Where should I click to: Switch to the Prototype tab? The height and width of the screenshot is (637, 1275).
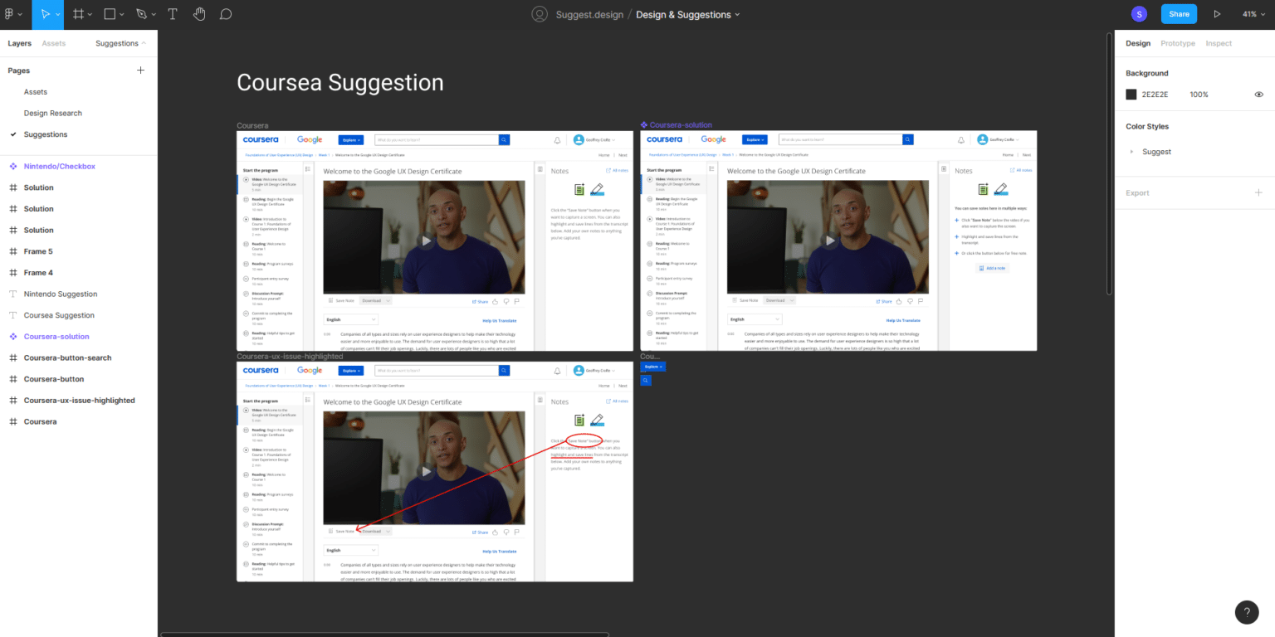[1177, 43]
